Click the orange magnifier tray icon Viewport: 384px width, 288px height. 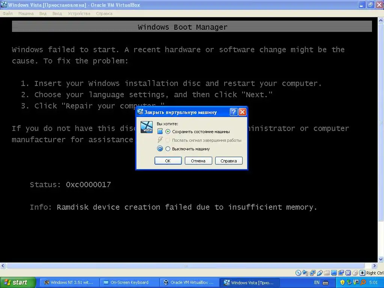click(363, 282)
